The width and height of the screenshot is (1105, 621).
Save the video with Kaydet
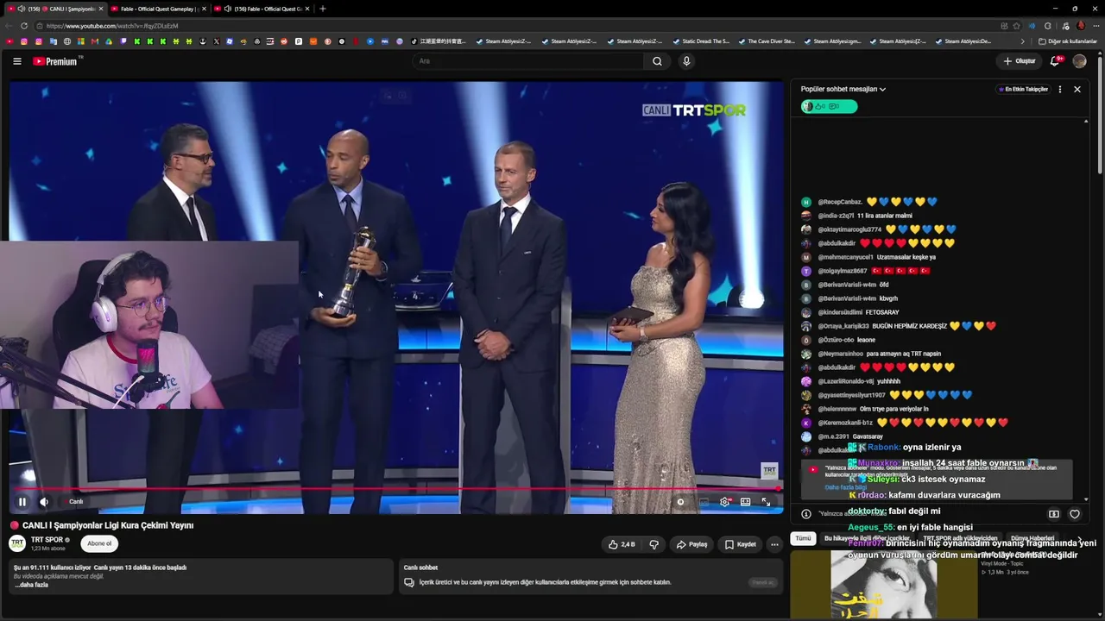(740, 544)
